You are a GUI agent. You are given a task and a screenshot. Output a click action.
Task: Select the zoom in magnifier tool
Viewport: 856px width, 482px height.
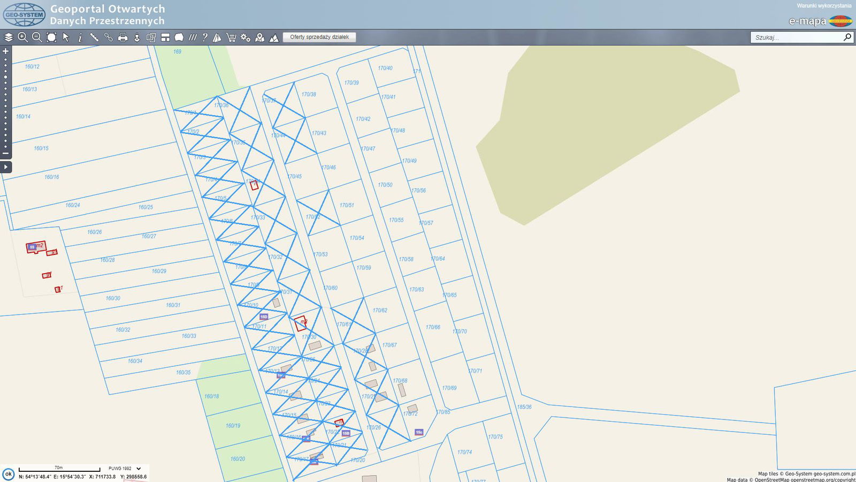tap(22, 37)
